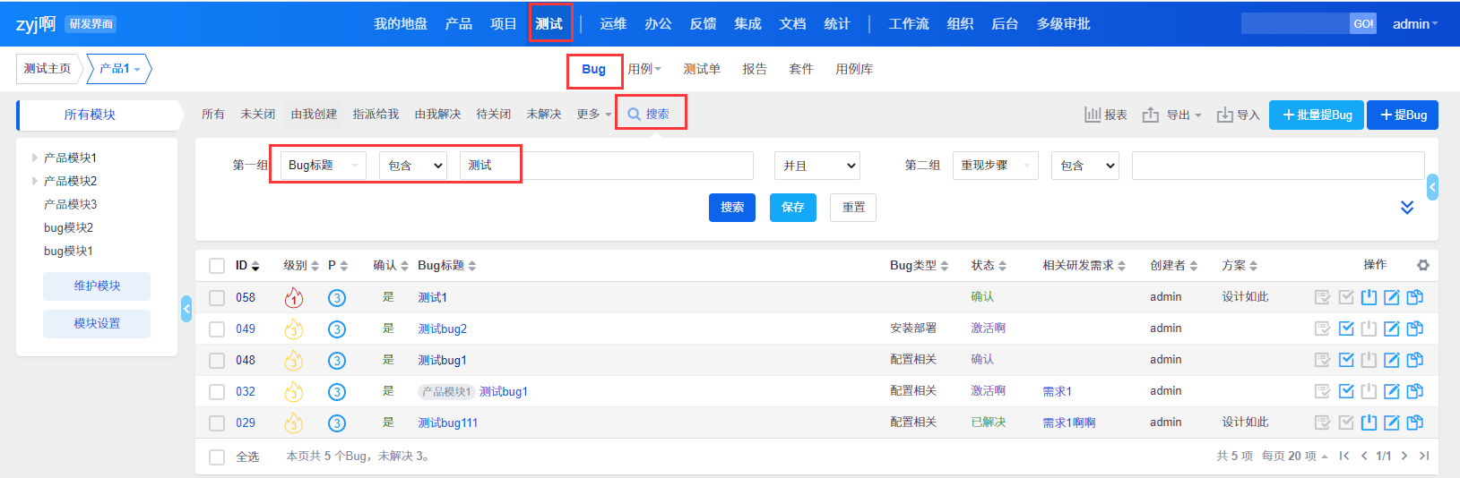The width and height of the screenshot is (1460, 478).
Task: Filter bugs by 未关闭
Action: [257, 115]
